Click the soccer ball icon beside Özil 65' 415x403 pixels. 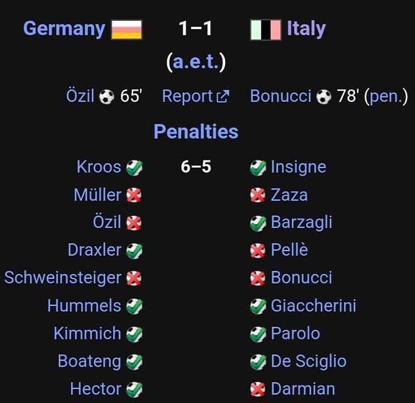[107, 96]
